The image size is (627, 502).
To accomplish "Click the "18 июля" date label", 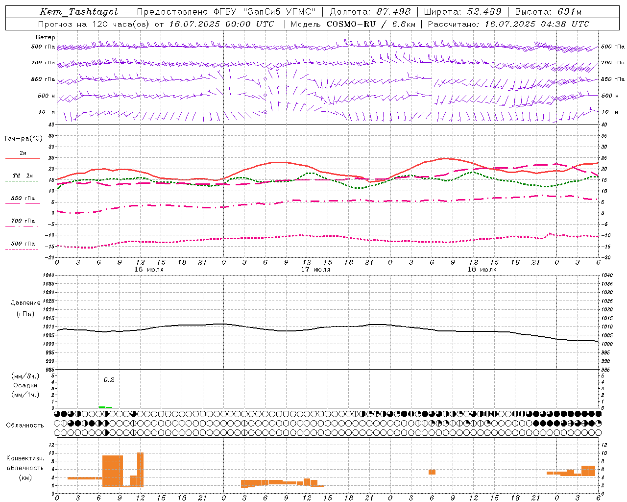I will pos(482,270).
